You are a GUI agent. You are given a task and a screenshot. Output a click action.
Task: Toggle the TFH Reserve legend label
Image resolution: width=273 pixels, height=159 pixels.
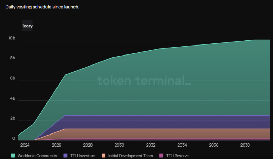pyautogui.click(x=177, y=156)
